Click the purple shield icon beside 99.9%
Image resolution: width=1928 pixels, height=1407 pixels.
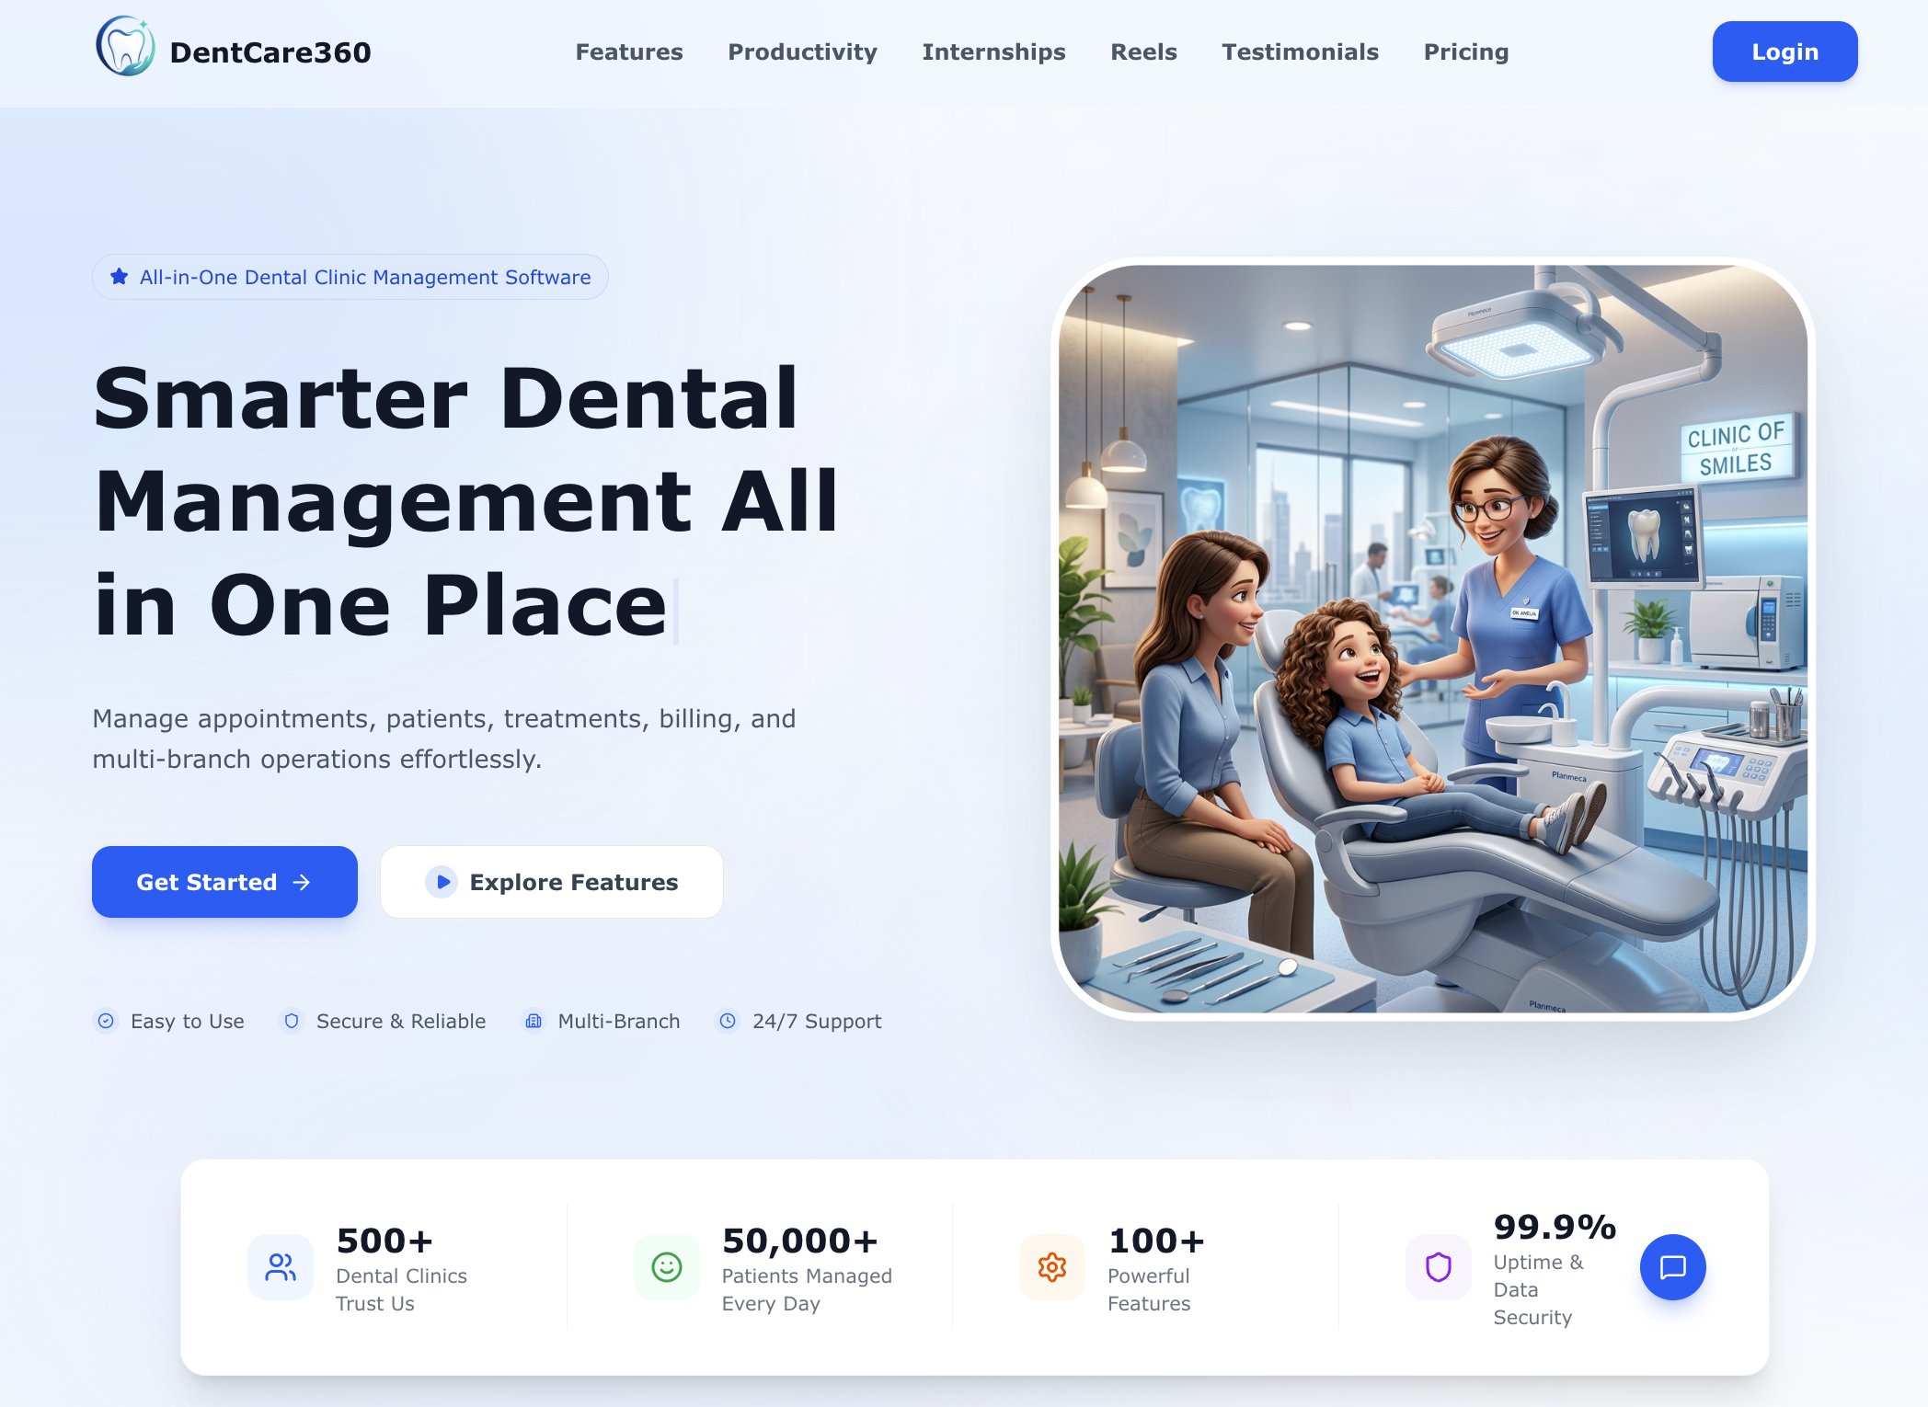point(1439,1267)
